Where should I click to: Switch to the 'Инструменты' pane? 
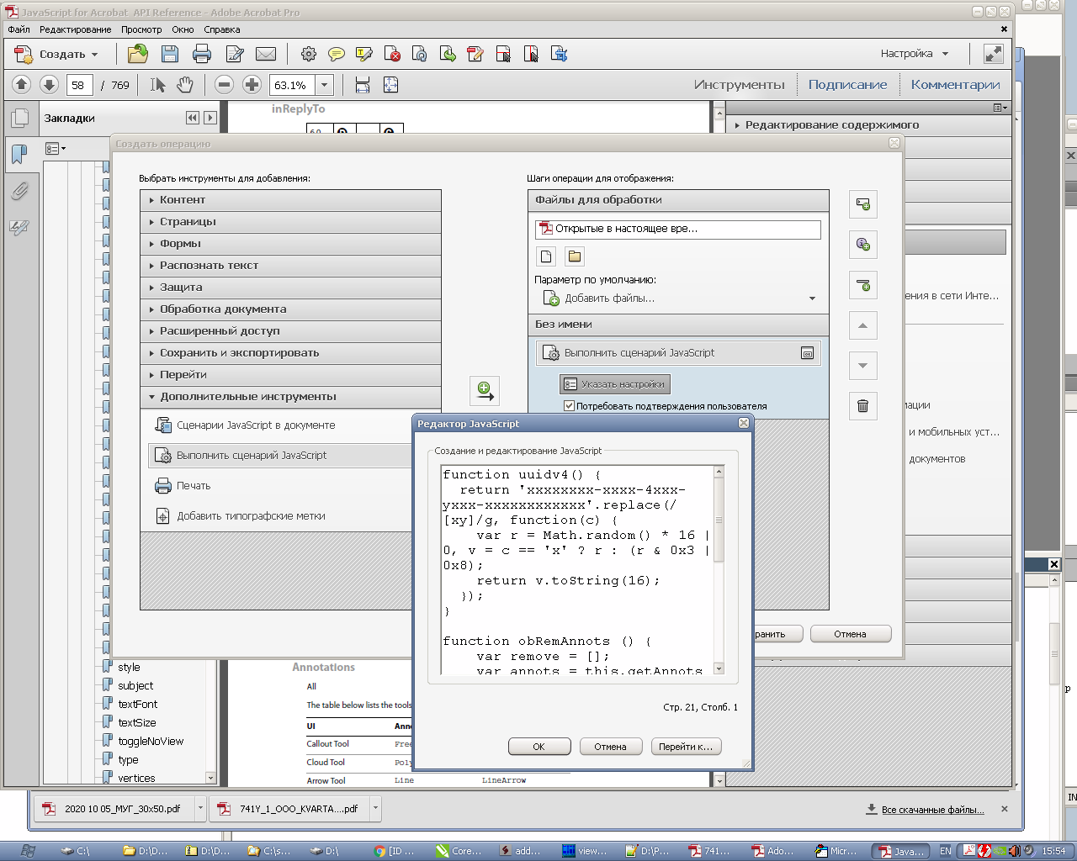(x=739, y=84)
